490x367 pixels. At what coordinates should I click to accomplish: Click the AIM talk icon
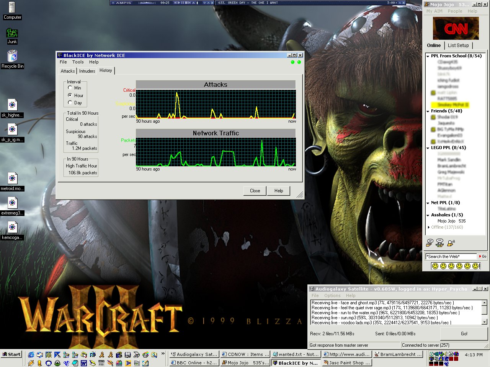pos(451,242)
